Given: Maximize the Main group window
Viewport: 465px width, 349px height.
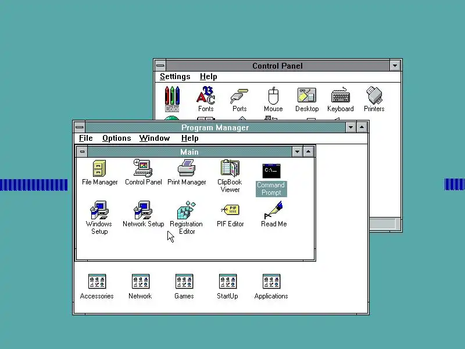Looking at the screenshot, I should [x=309, y=152].
